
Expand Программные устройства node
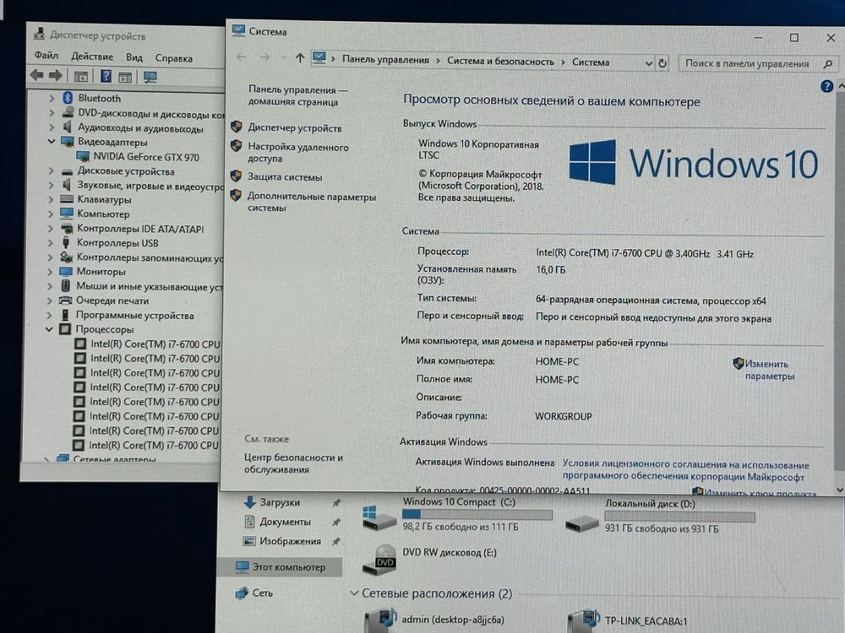click(50, 315)
